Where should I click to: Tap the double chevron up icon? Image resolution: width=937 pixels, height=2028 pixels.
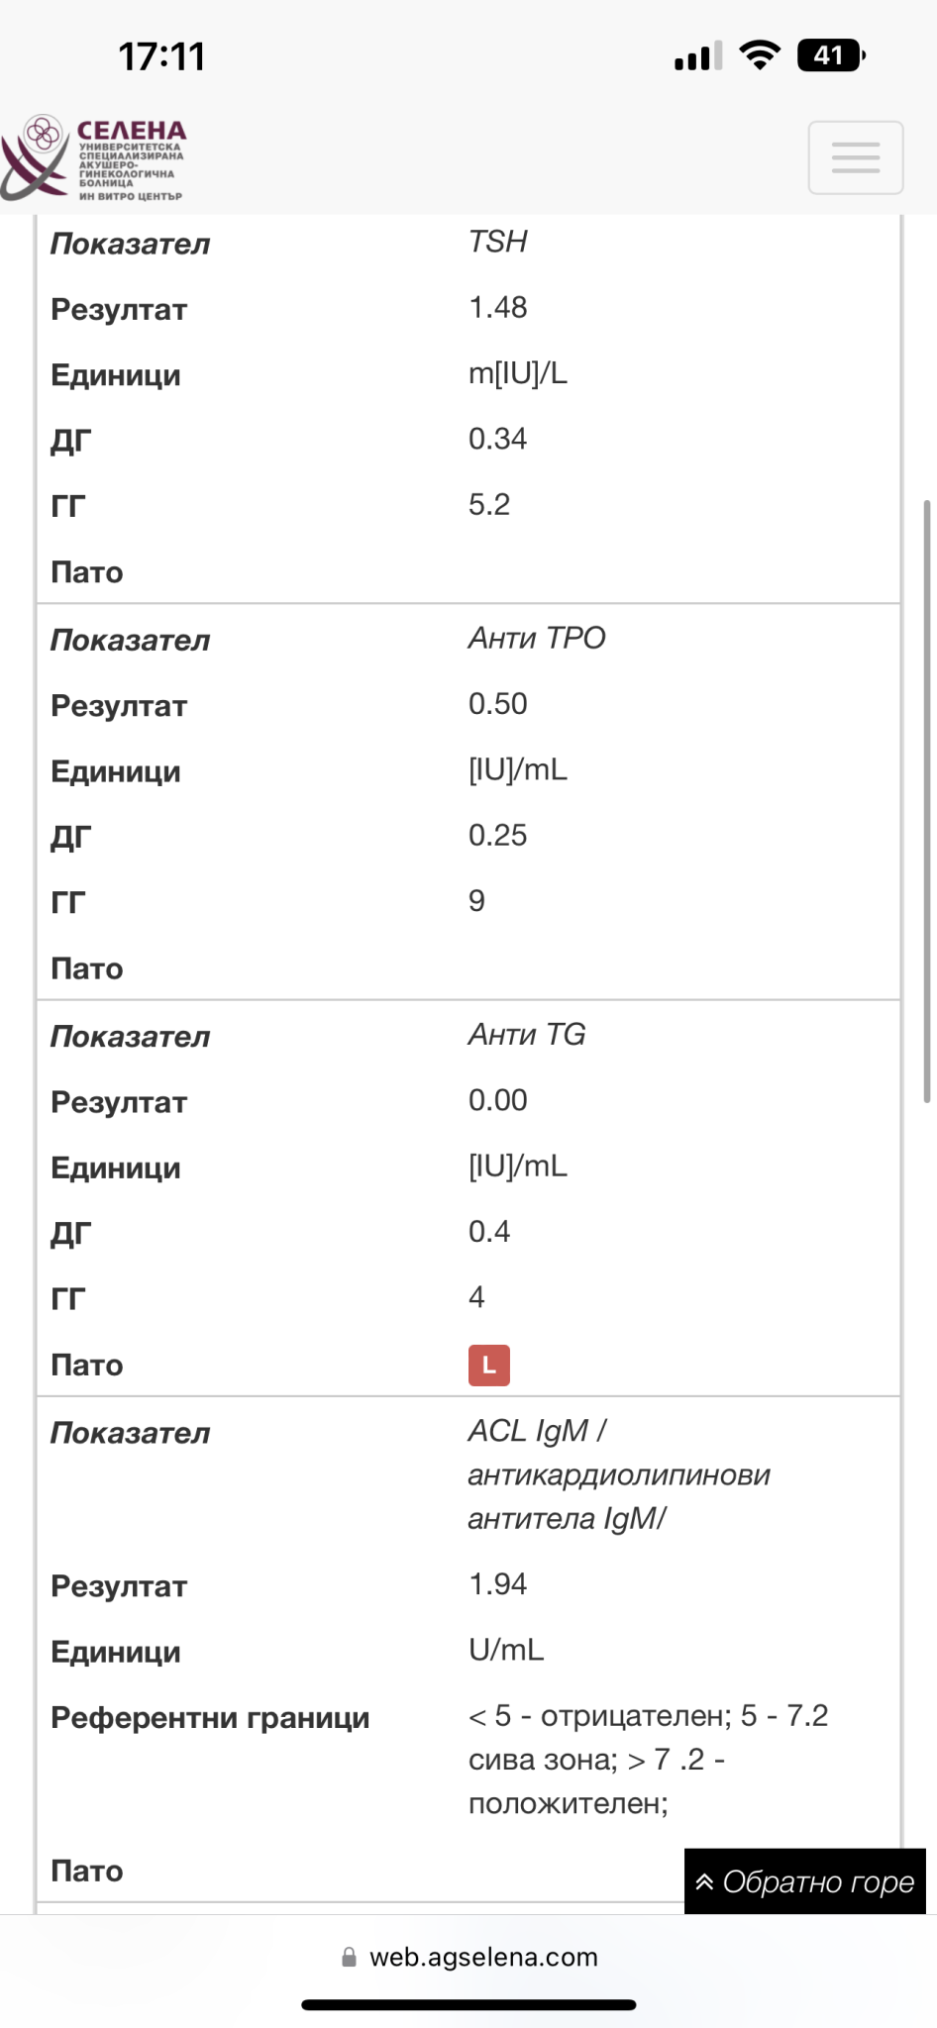[704, 1881]
